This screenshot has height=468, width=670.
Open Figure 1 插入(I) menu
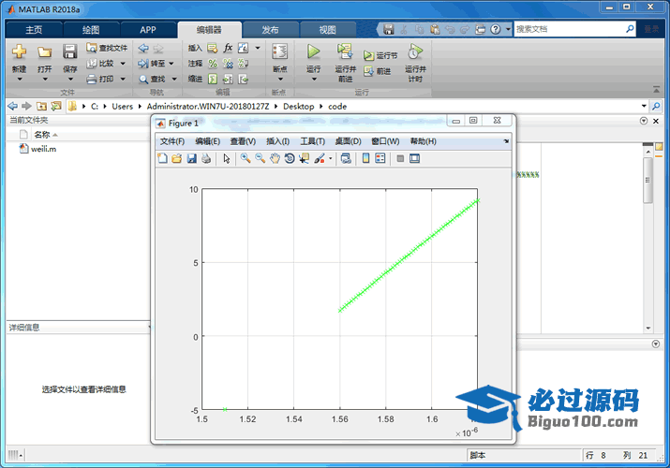click(277, 141)
